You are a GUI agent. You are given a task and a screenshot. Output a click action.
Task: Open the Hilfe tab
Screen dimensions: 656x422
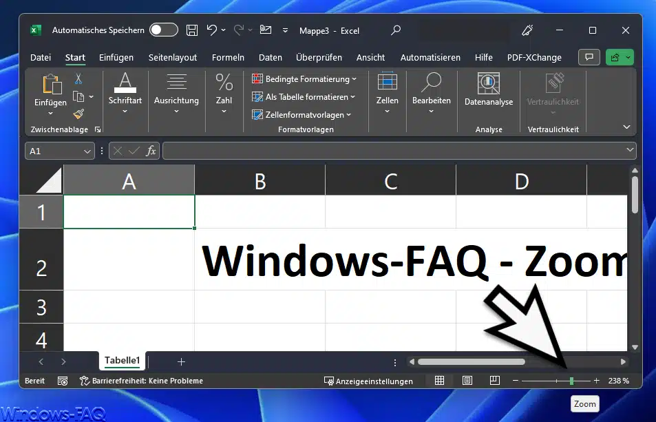[x=483, y=57]
